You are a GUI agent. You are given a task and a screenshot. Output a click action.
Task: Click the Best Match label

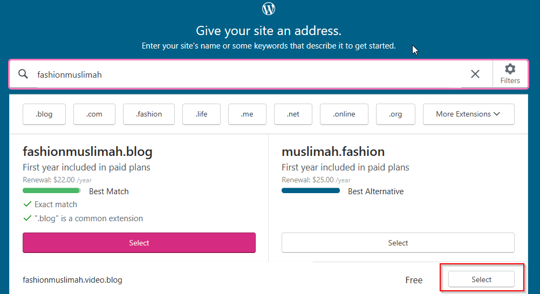[109, 192]
